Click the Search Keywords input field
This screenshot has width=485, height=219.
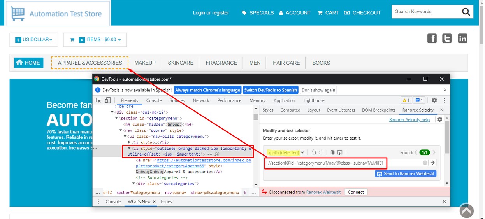(426, 12)
